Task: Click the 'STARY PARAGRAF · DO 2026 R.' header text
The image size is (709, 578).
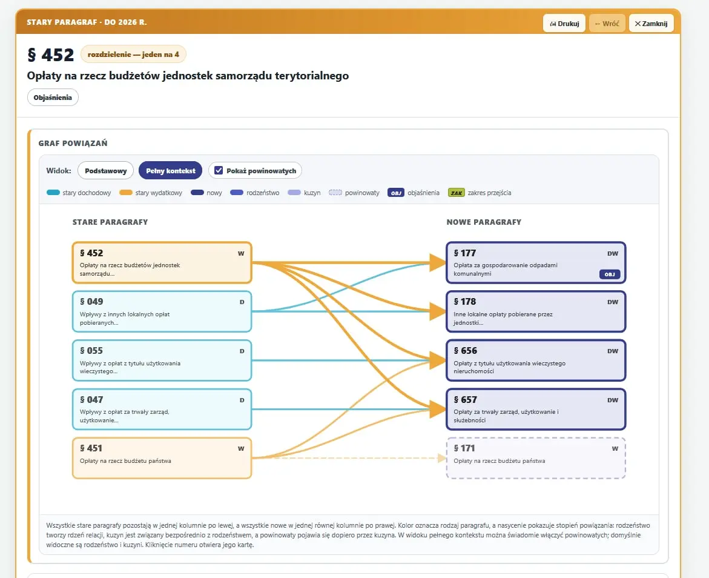Action: (87, 22)
